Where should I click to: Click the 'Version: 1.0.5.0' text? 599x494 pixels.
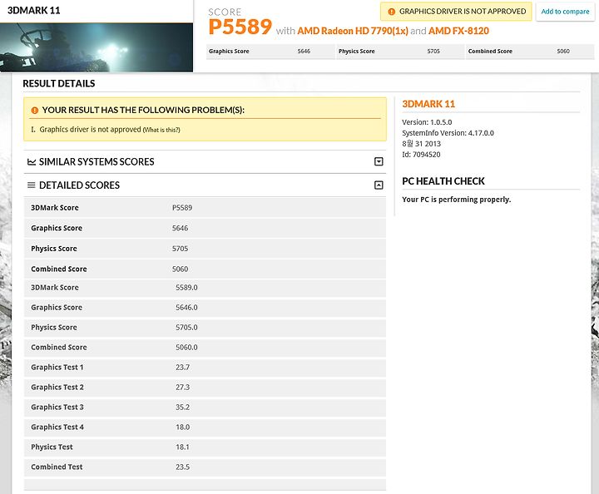click(427, 122)
